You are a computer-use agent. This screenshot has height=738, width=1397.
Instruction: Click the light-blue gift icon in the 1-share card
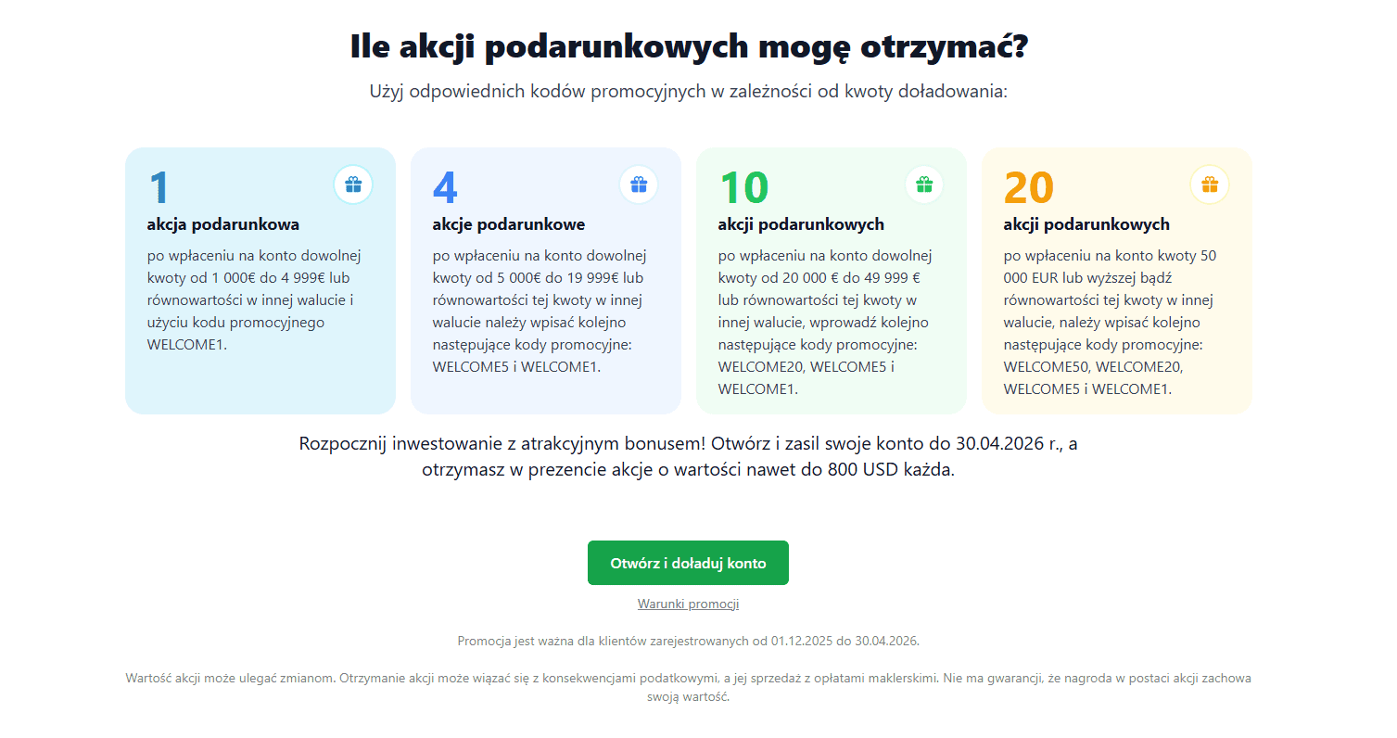tap(353, 184)
